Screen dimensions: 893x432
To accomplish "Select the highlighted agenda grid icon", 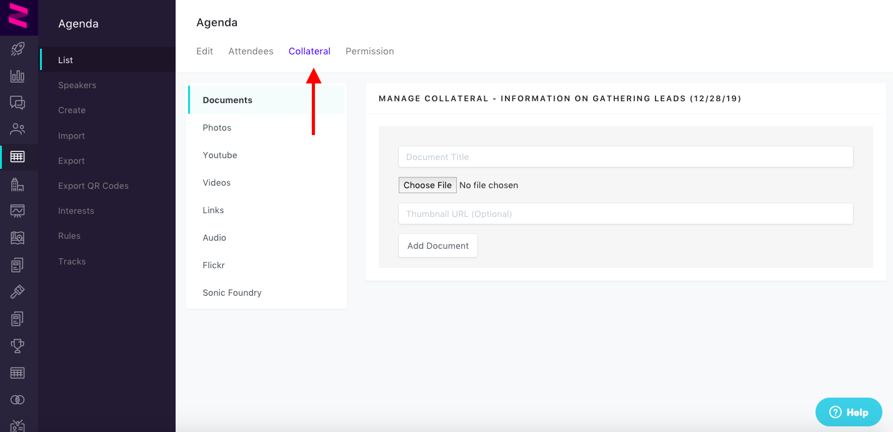I will [x=17, y=156].
